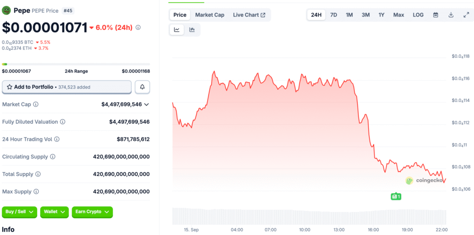Viewport: 474px width, 235px height.
Task: Select the 1Y time range
Action: (x=381, y=15)
